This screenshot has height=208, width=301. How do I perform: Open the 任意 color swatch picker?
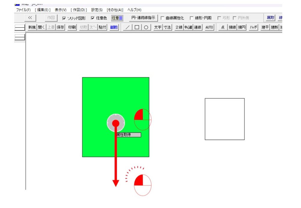(117, 18)
